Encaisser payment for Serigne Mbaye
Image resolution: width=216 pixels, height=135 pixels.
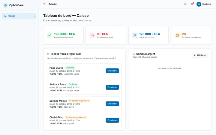click(x=112, y=104)
